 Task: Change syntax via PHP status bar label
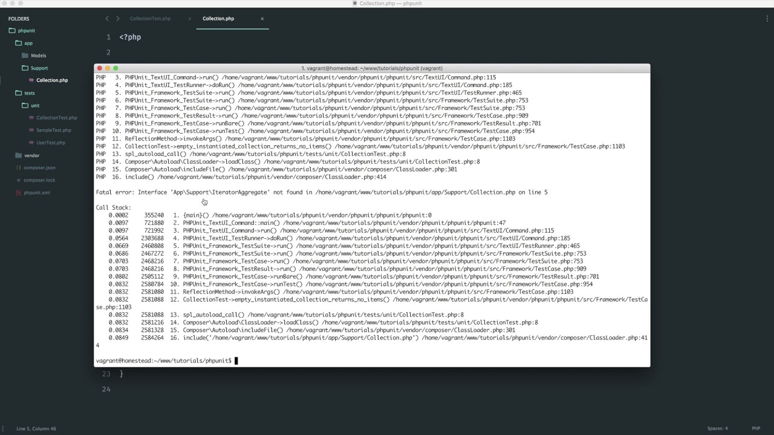(x=756, y=428)
